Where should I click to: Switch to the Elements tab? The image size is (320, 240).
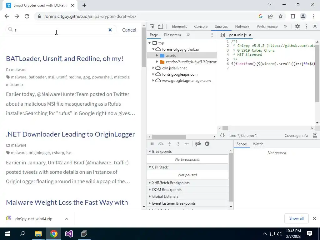pos(179,27)
